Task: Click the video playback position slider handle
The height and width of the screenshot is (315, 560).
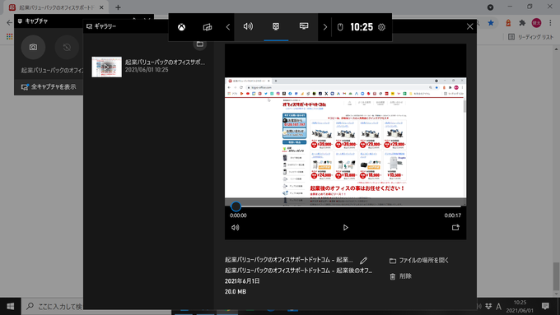Action: pyautogui.click(x=236, y=206)
